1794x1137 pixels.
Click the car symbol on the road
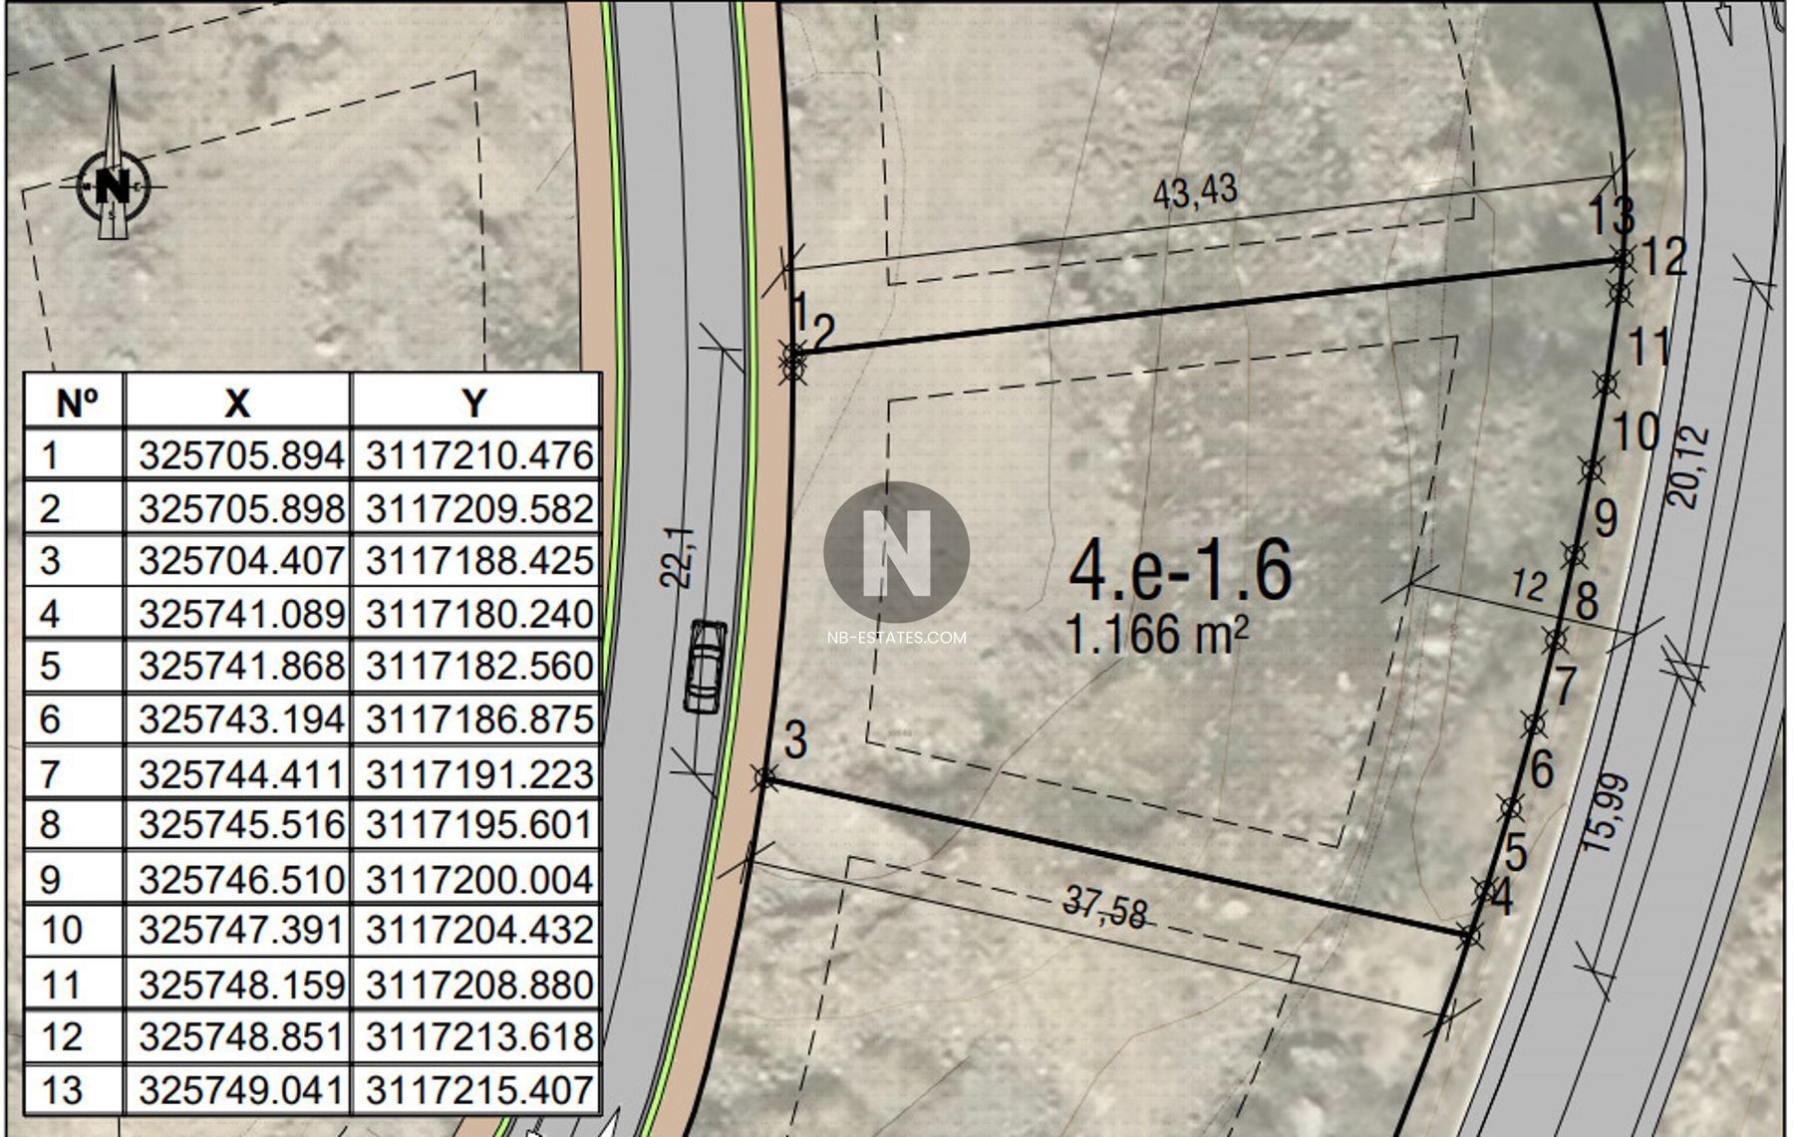pos(706,665)
